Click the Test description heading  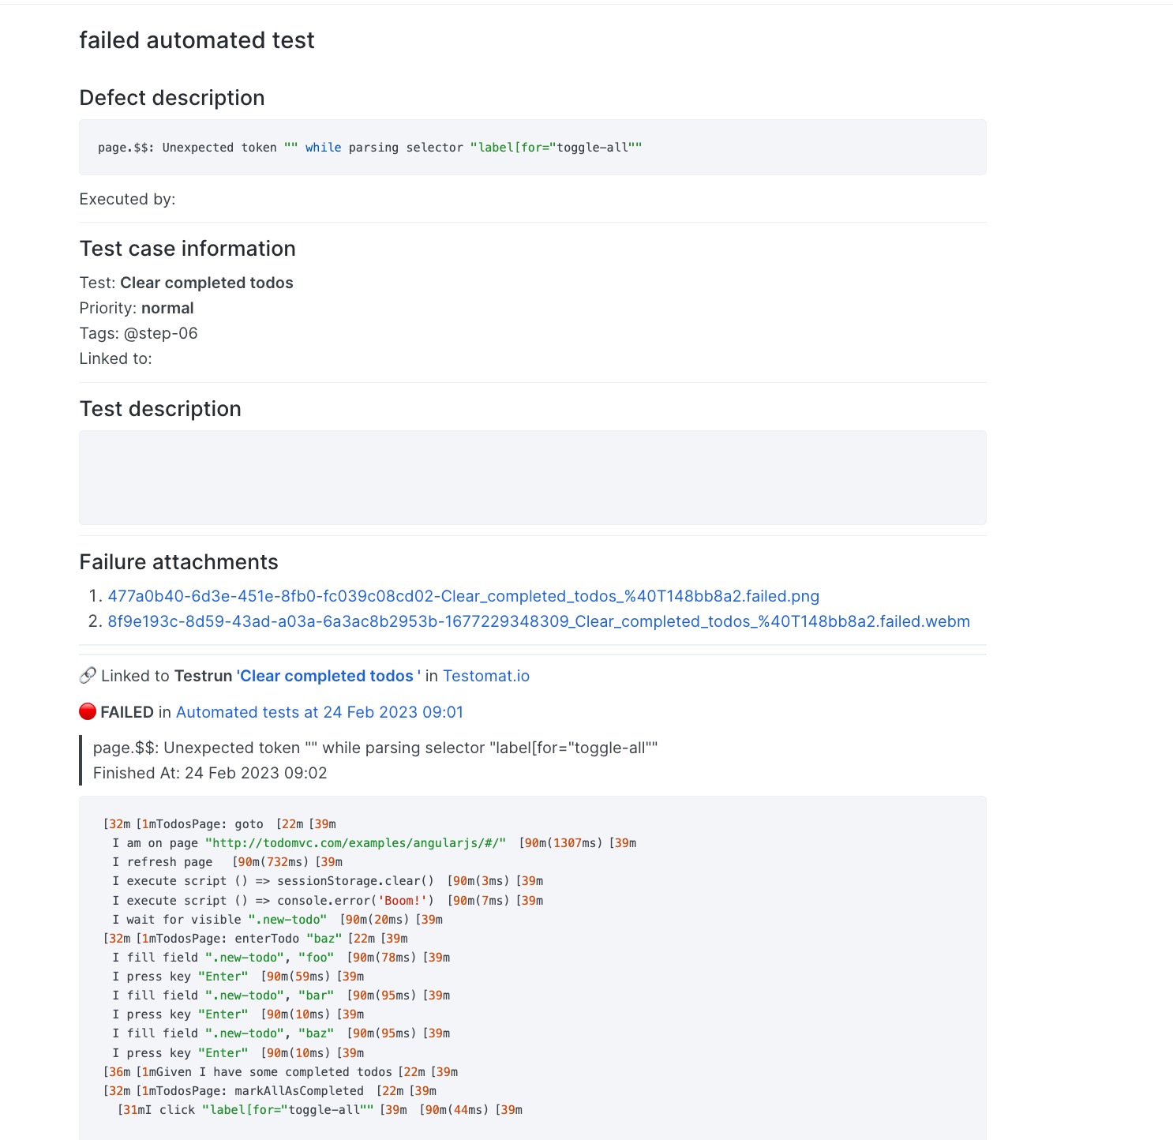point(160,409)
